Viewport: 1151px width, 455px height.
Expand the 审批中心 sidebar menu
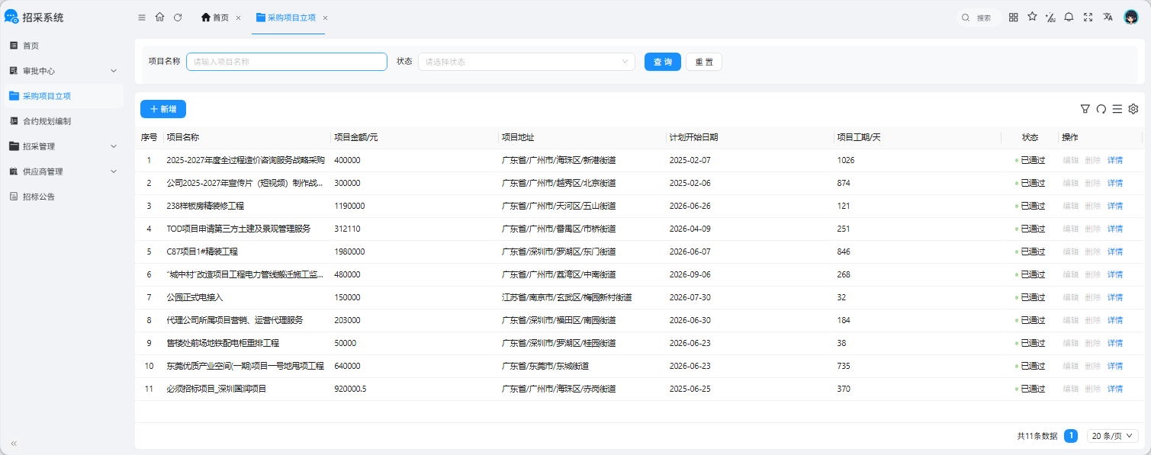pos(62,71)
